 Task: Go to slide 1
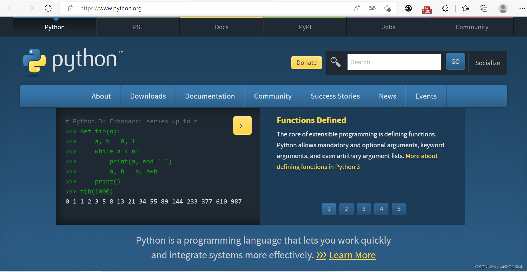click(x=329, y=209)
